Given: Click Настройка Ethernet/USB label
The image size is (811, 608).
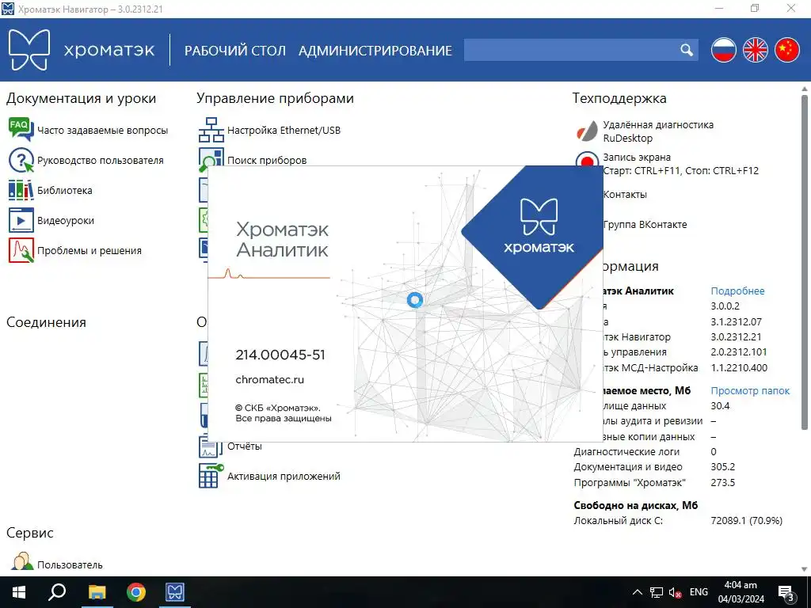Looking at the screenshot, I should tap(284, 131).
